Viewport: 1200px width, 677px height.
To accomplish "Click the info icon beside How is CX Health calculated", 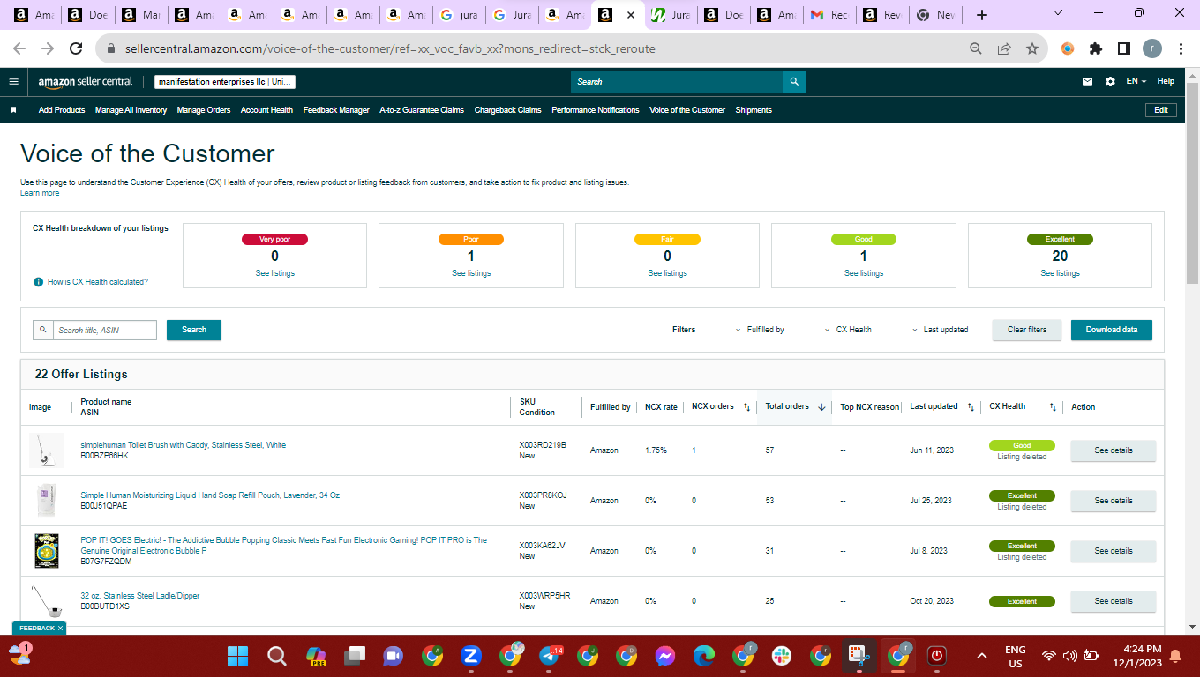I will click(38, 282).
